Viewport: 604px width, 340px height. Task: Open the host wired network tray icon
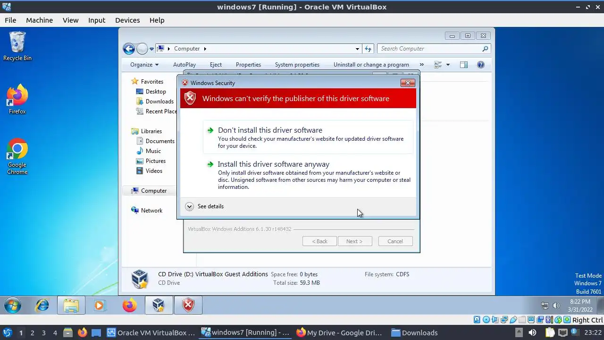pos(562,332)
